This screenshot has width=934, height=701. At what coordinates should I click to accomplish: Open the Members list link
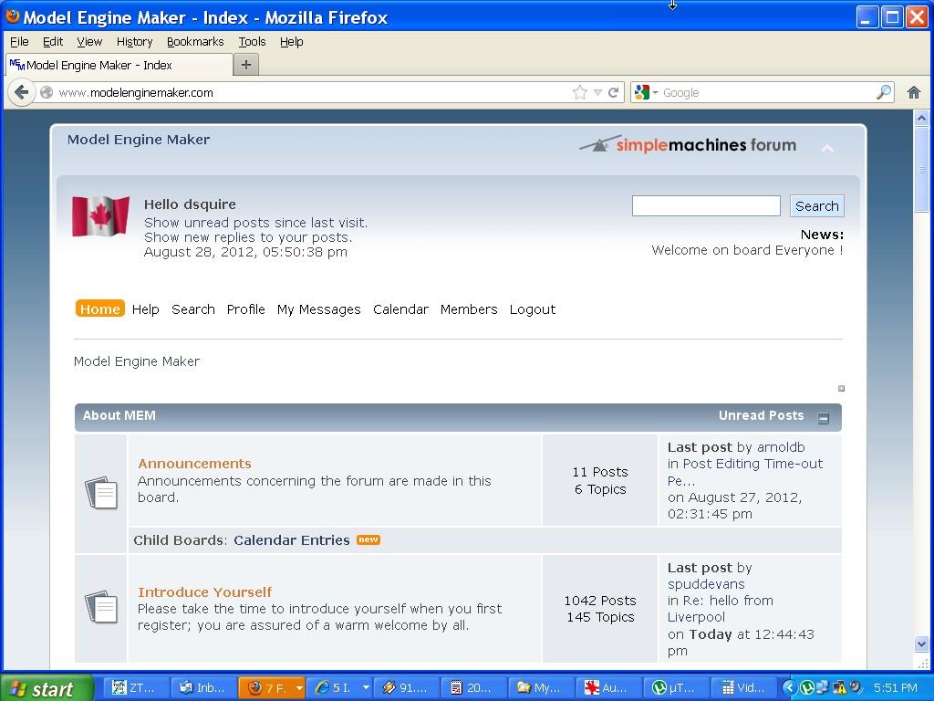[x=469, y=309]
